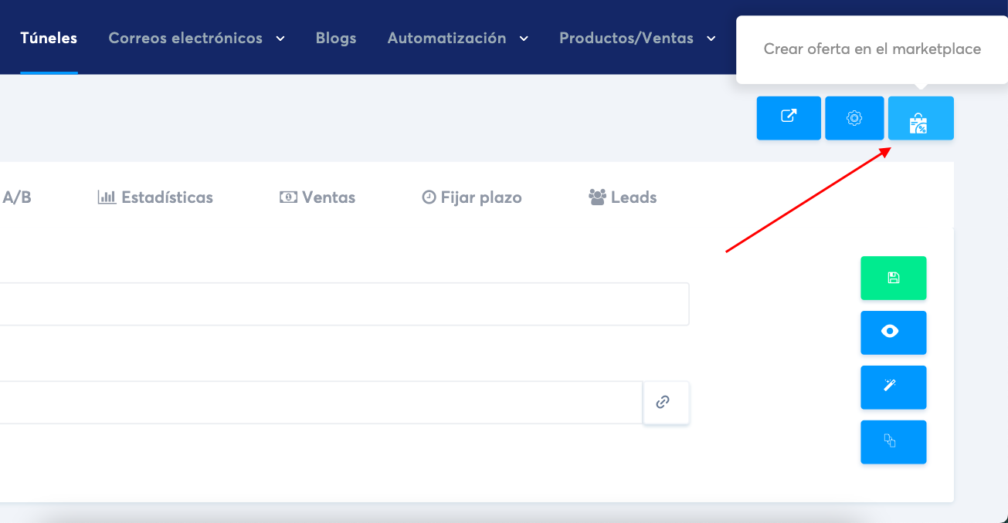Preview the page with the eye icon
The height and width of the screenshot is (523, 1008).
pyautogui.click(x=894, y=332)
